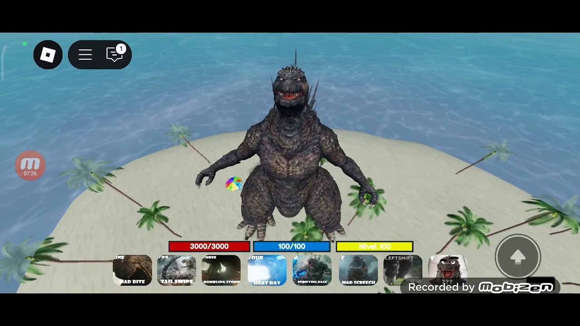Viewport: 580px width, 326px height.
Task: Click the rainbow beach umbrella on island
Action: tap(234, 184)
